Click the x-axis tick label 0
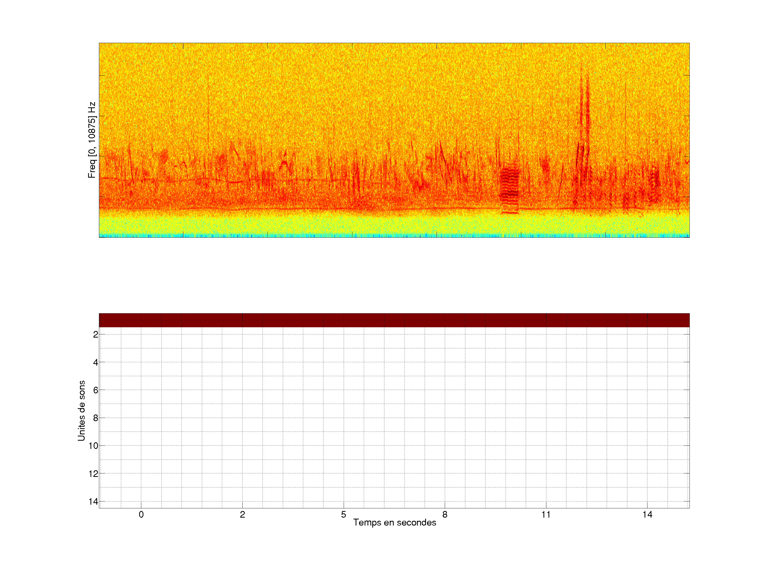This screenshot has width=762, height=571. [x=141, y=514]
